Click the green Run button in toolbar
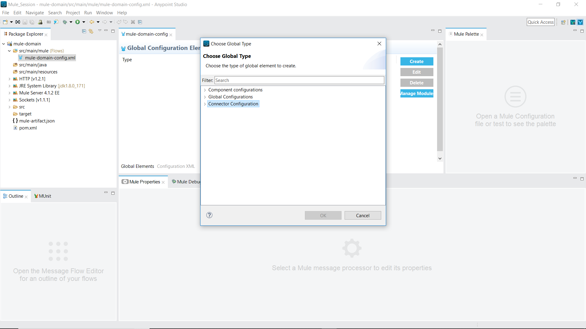Screen dimensions: 586x329 pyautogui.click(x=78, y=22)
